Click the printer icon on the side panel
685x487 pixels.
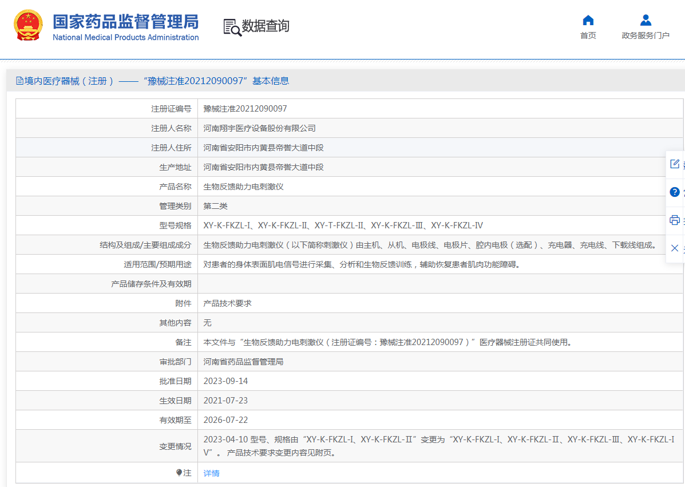(x=675, y=220)
